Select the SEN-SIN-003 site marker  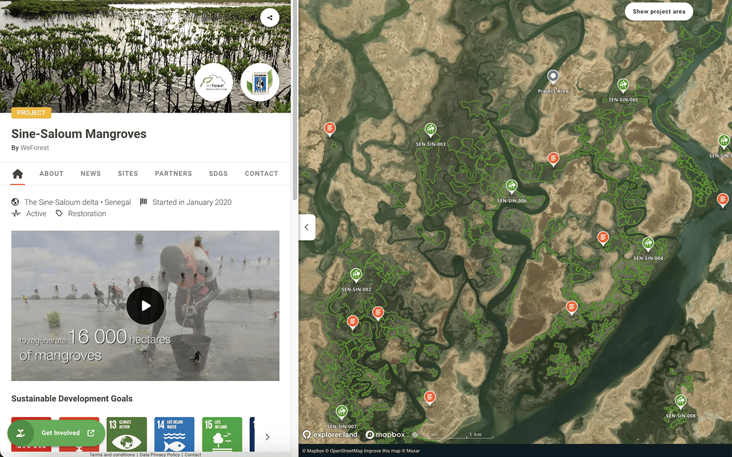[431, 130]
